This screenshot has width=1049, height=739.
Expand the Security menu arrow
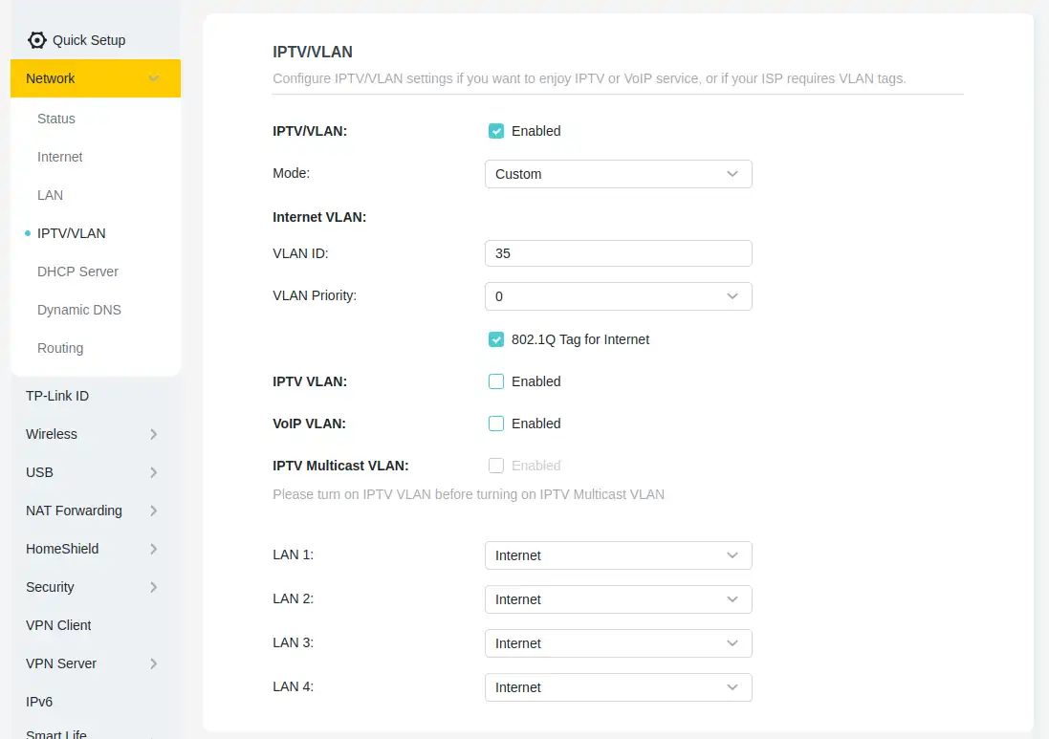click(154, 587)
